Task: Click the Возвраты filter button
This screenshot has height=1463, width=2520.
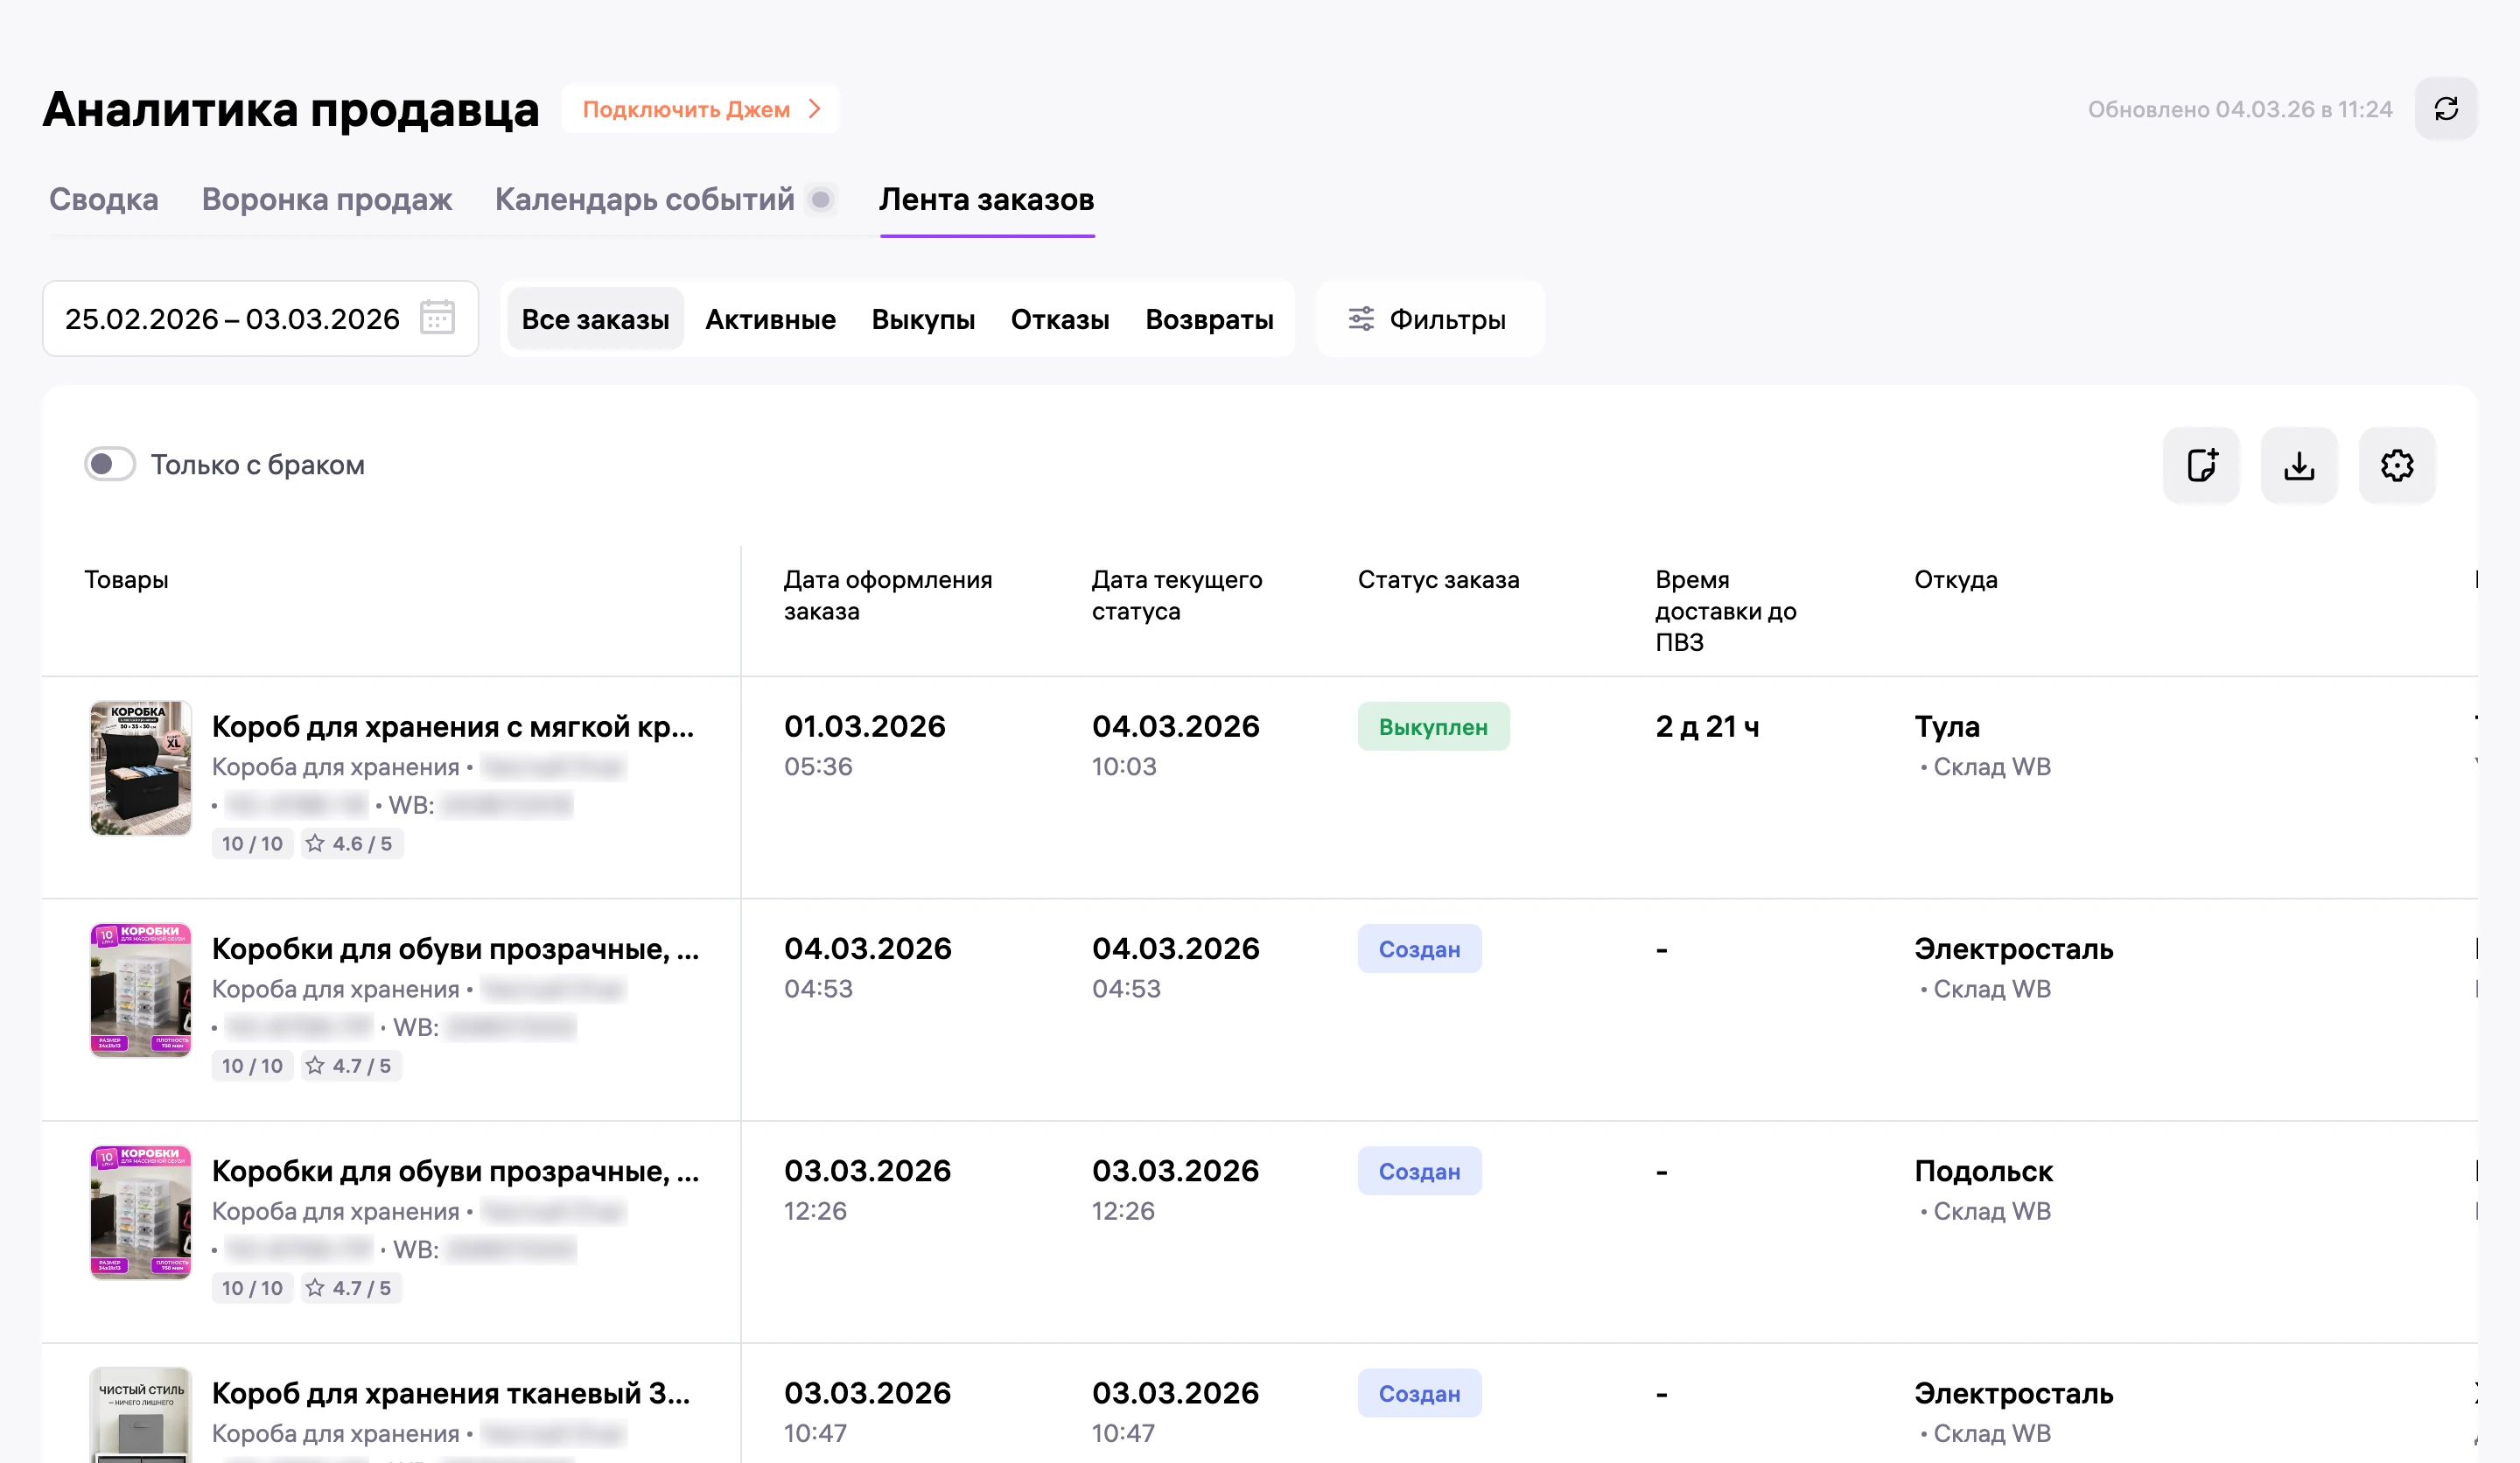Action: 1209,319
